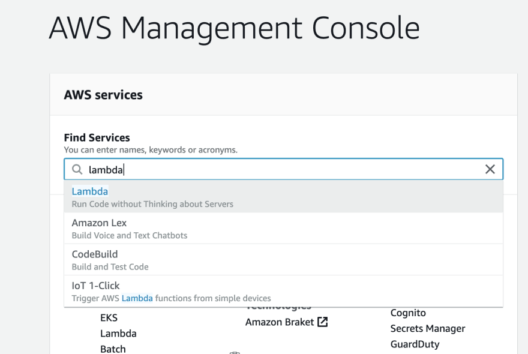Open Lambda link below EKS
This screenshot has width=528, height=354.
(118, 334)
